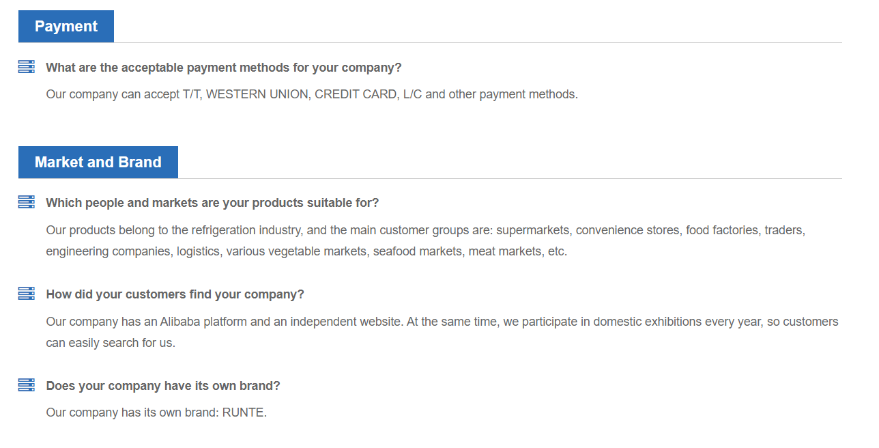Click the list icon beside the payment methods question
The height and width of the screenshot is (448, 879).
[x=27, y=67]
